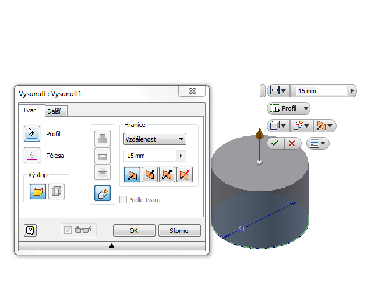Select the Intersect operation button

point(103,172)
